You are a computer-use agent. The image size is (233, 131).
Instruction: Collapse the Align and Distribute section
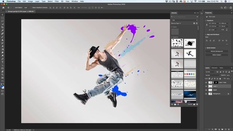coord(206,35)
